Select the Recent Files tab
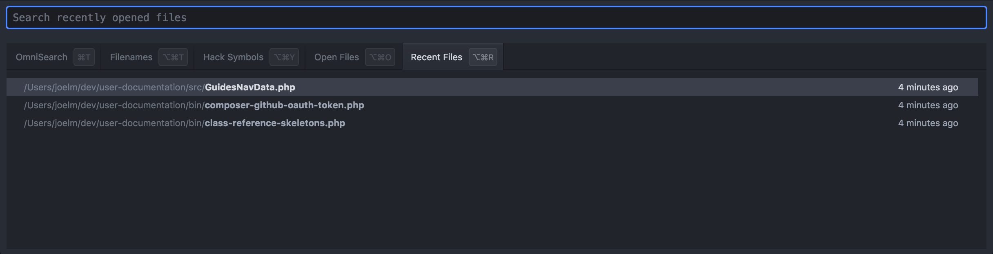Screen dimensions: 993x254 453,57
